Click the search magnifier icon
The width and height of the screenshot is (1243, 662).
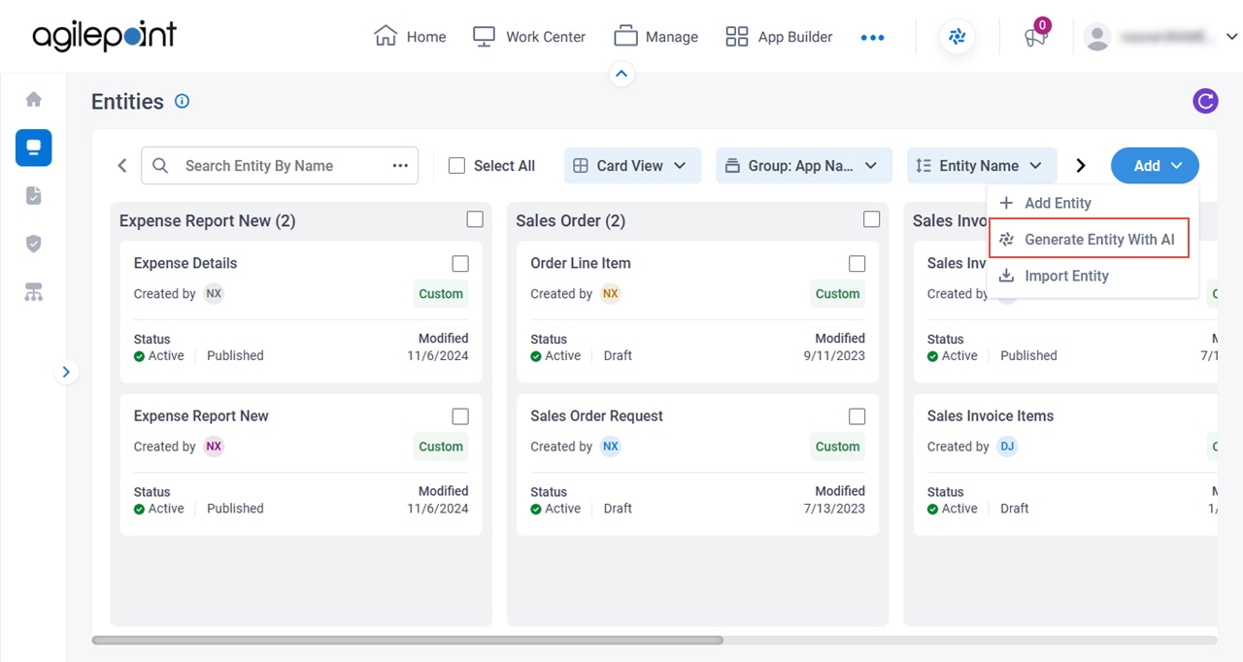pyautogui.click(x=161, y=166)
